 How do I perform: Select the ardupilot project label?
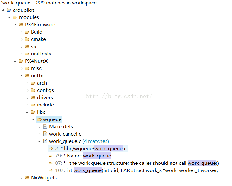tap(23, 10)
